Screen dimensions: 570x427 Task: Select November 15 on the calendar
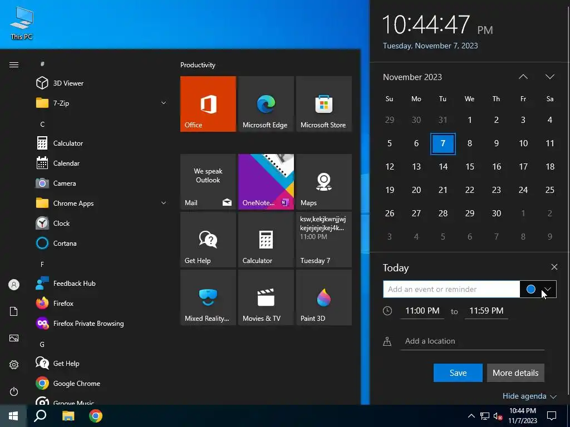[x=470, y=167]
